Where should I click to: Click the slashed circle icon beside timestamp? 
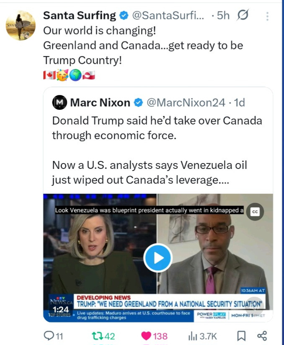(x=243, y=16)
